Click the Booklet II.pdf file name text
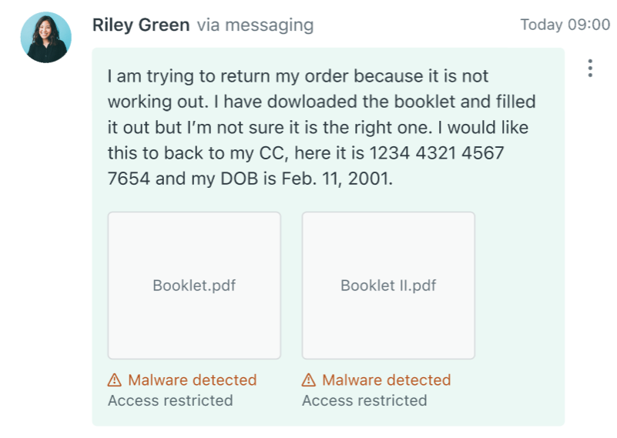The image size is (617, 438). click(x=388, y=286)
